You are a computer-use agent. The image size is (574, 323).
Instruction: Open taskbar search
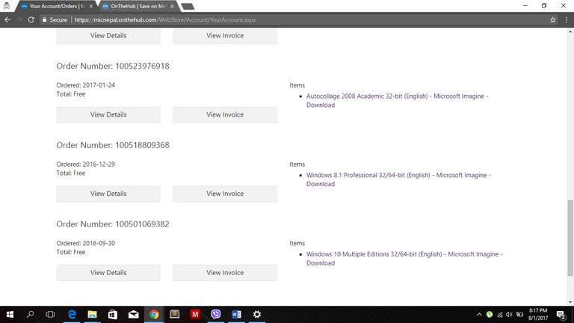click(x=31, y=315)
